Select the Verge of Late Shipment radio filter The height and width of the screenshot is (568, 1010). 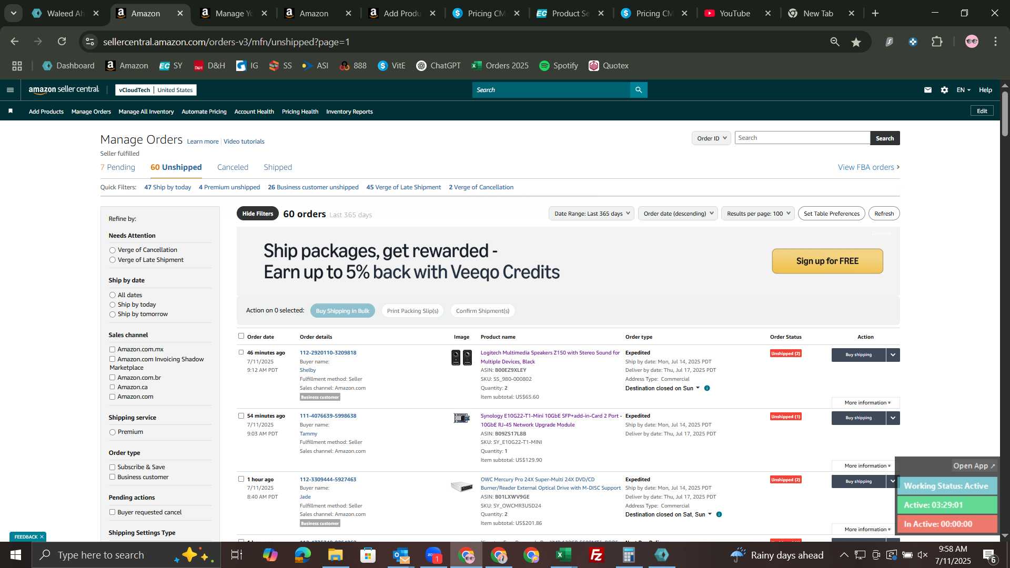point(112,260)
